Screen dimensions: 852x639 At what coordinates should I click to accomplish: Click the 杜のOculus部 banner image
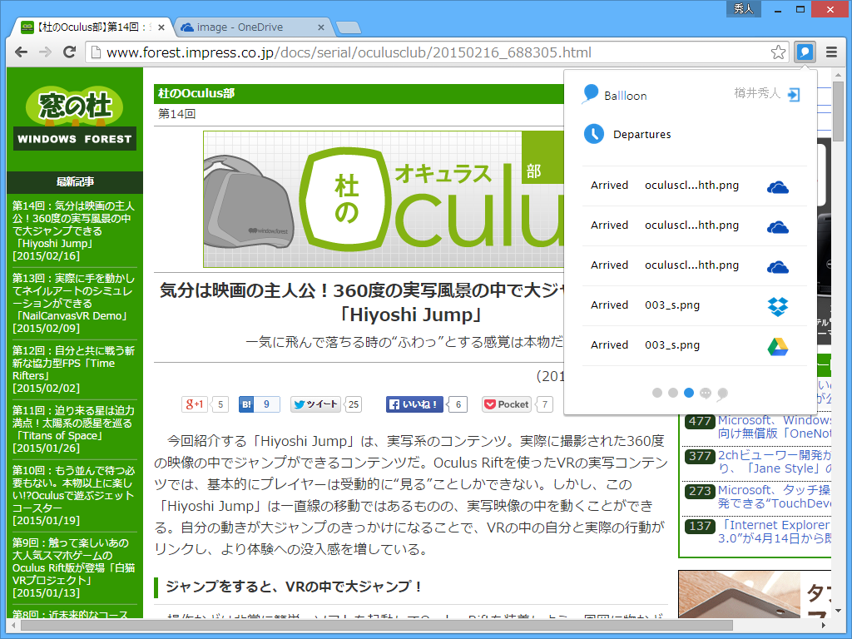[384, 200]
